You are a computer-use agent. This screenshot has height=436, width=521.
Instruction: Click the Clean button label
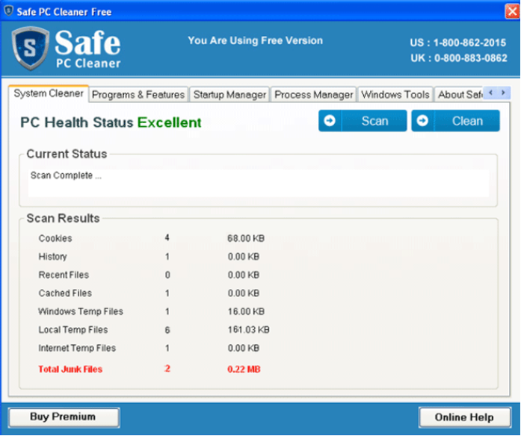(467, 121)
